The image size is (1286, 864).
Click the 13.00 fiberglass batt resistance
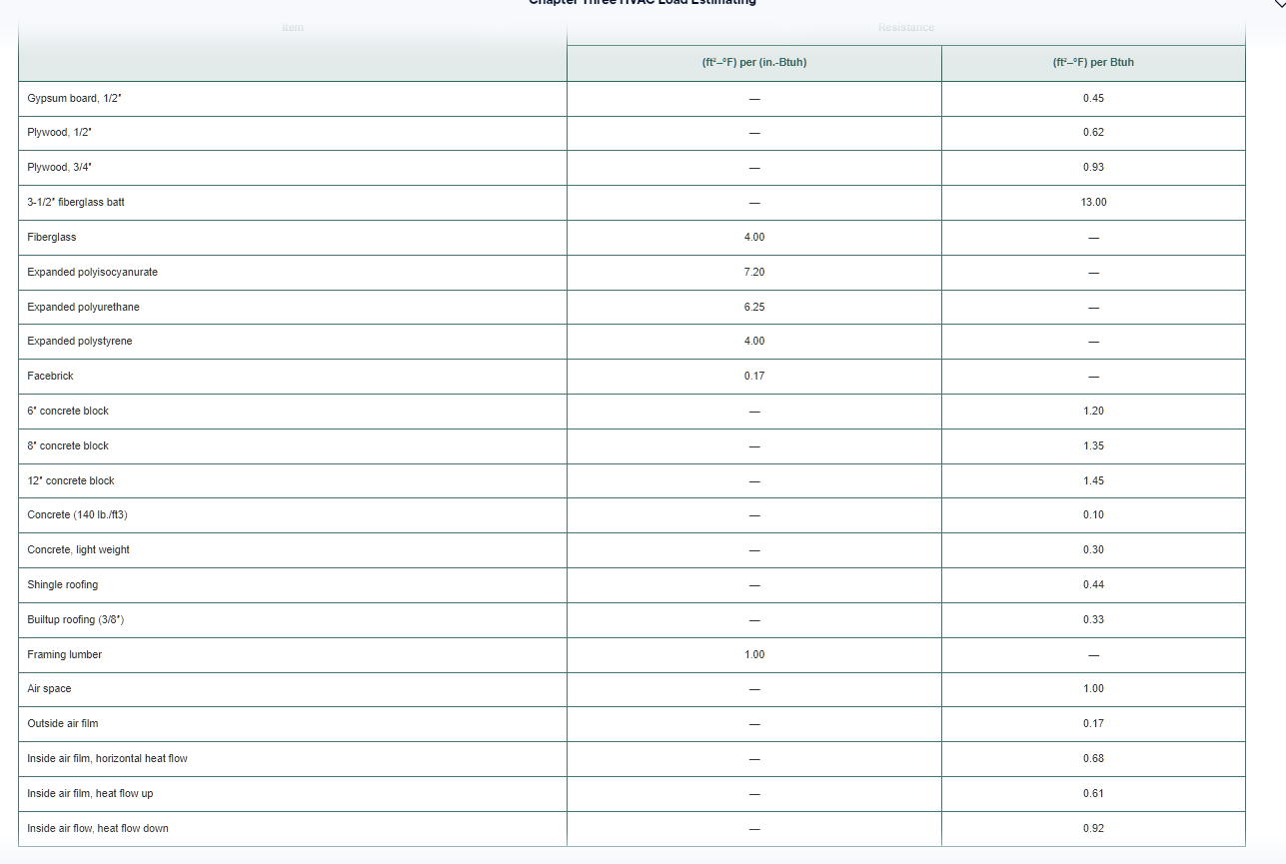click(1093, 203)
